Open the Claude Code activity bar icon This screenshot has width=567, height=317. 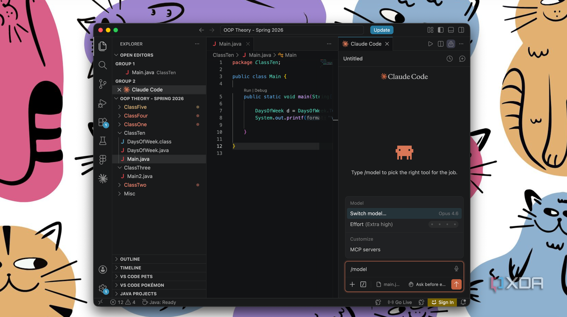(102, 179)
